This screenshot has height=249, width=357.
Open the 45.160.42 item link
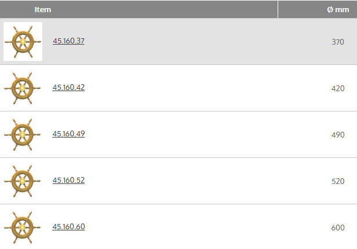pos(68,88)
